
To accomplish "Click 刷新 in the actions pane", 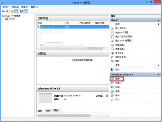I will 117,61.
